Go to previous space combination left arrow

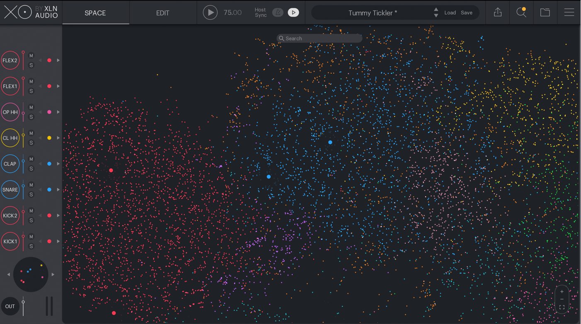[9, 274]
